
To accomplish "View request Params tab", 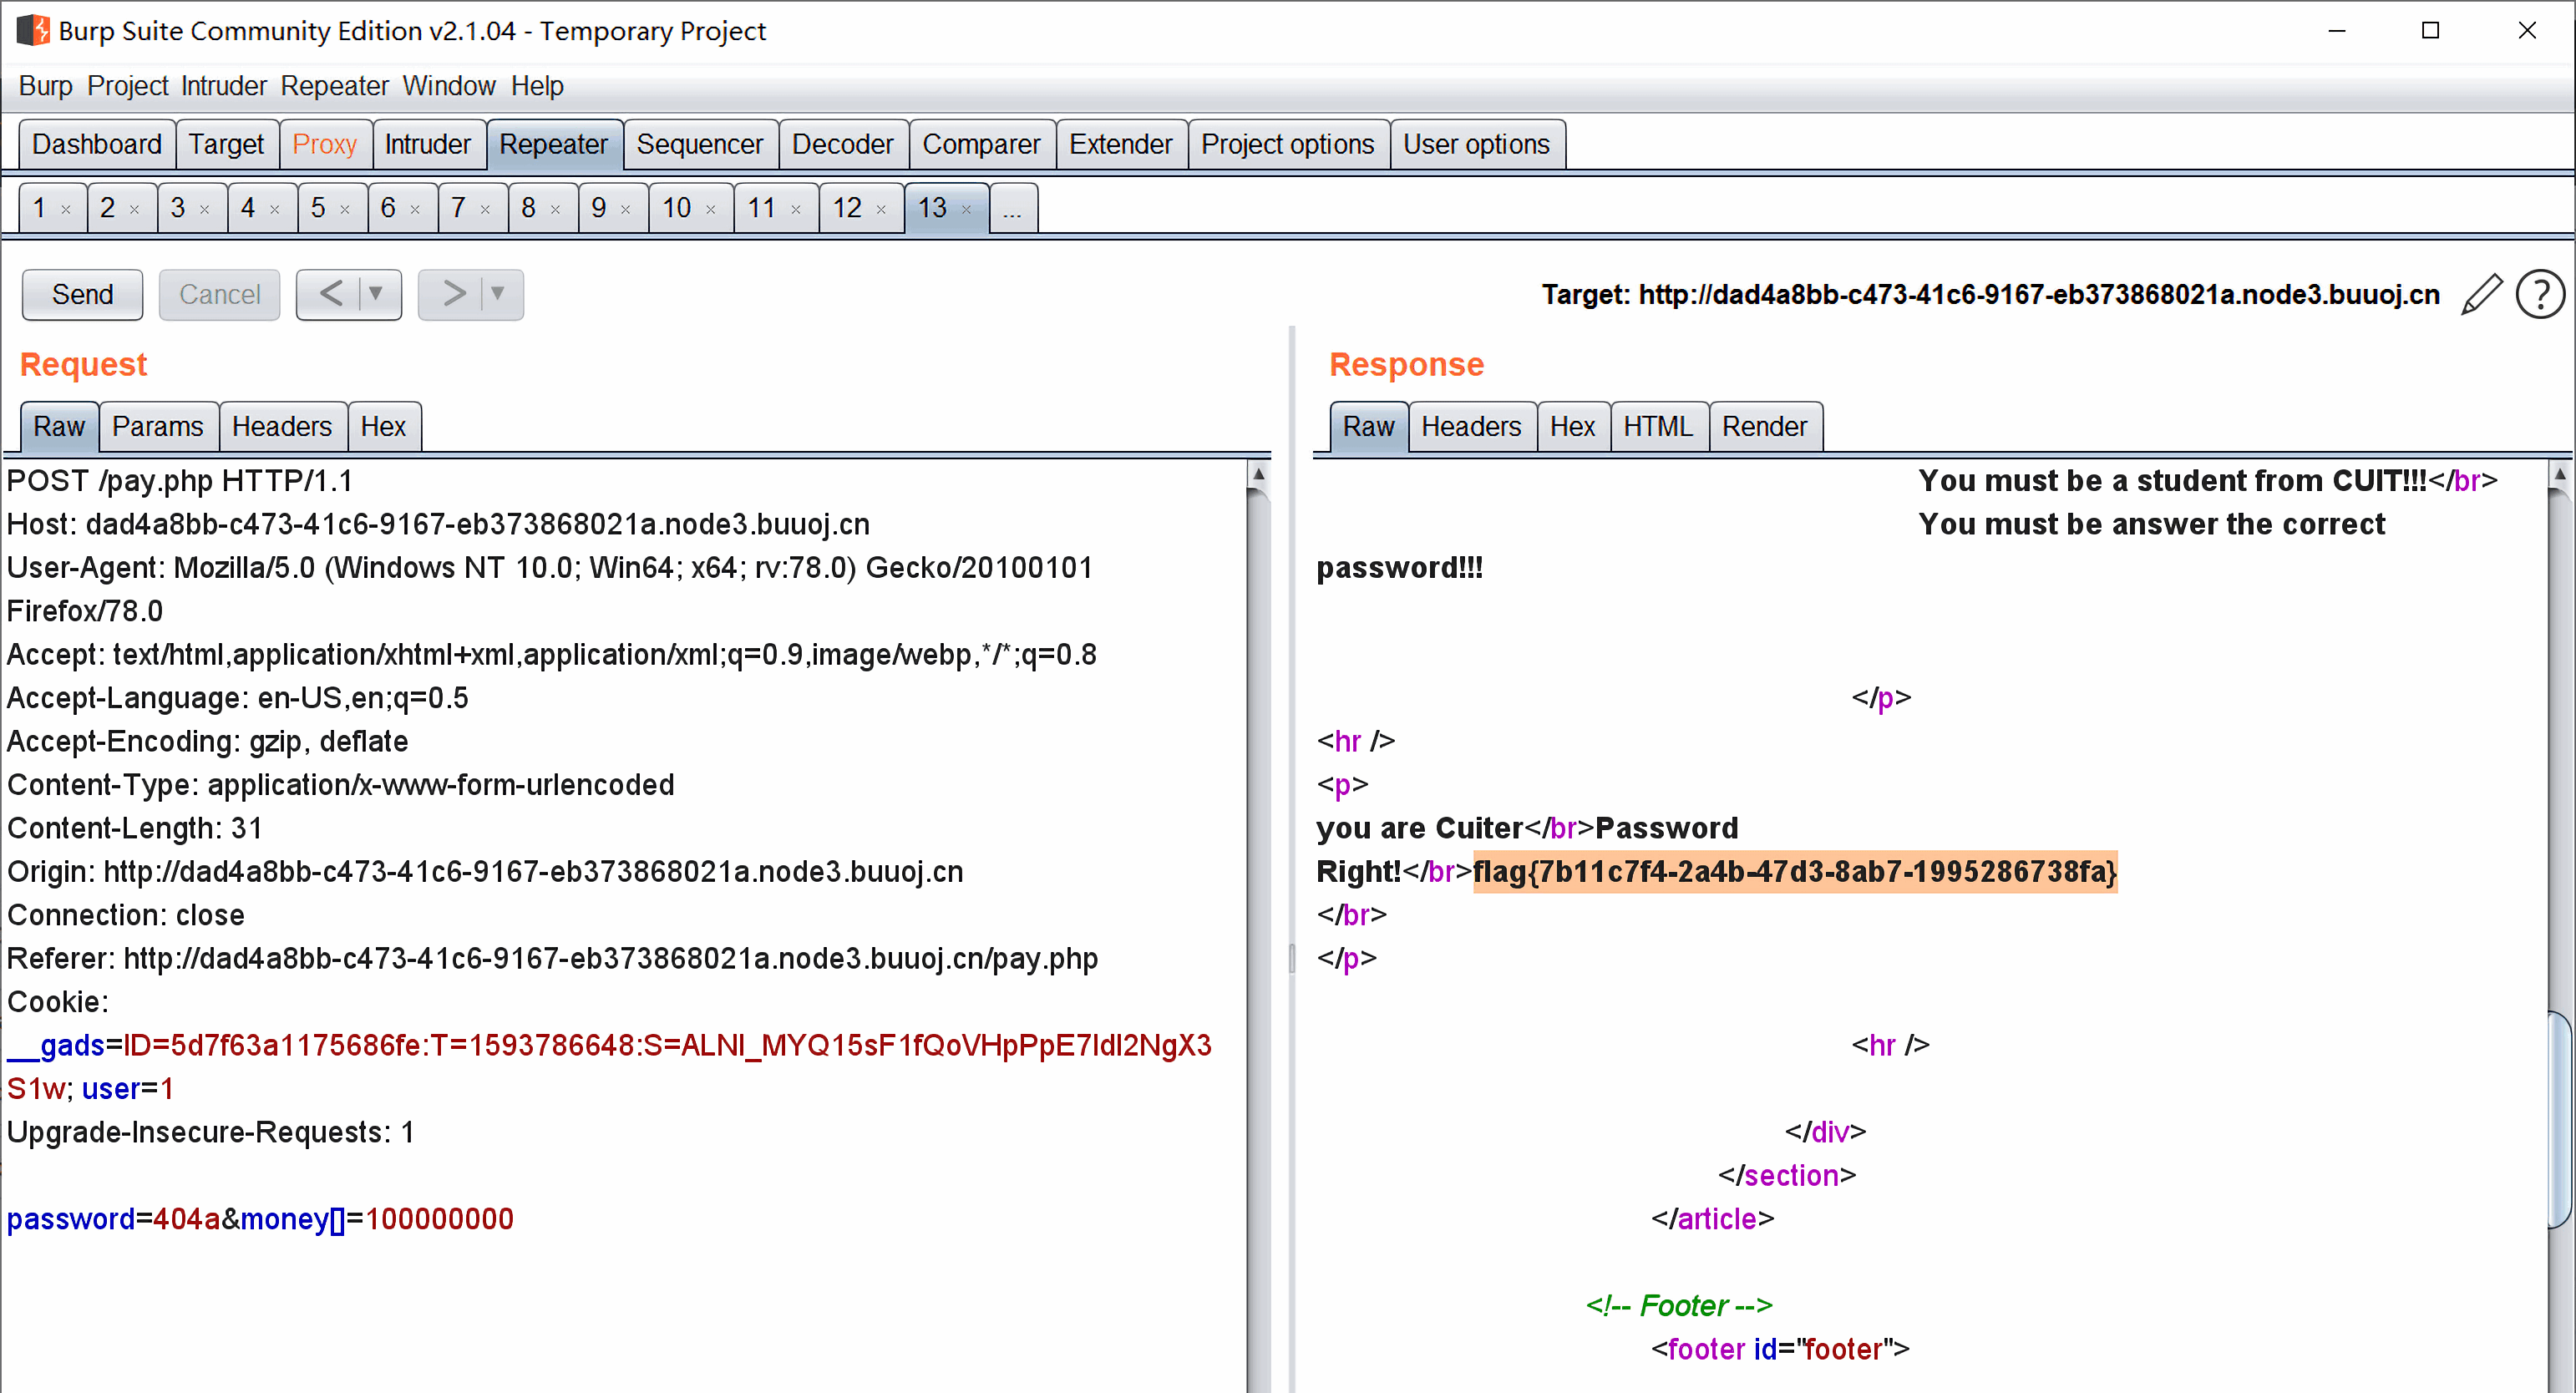I will pos(157,427).
